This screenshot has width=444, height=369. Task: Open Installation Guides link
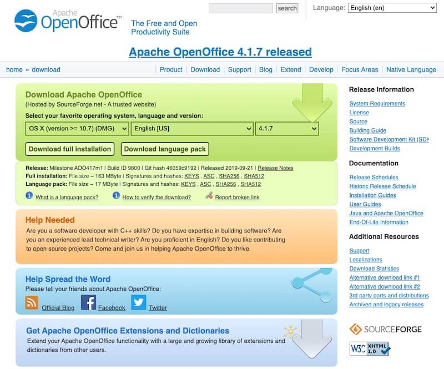pos(372,195)
